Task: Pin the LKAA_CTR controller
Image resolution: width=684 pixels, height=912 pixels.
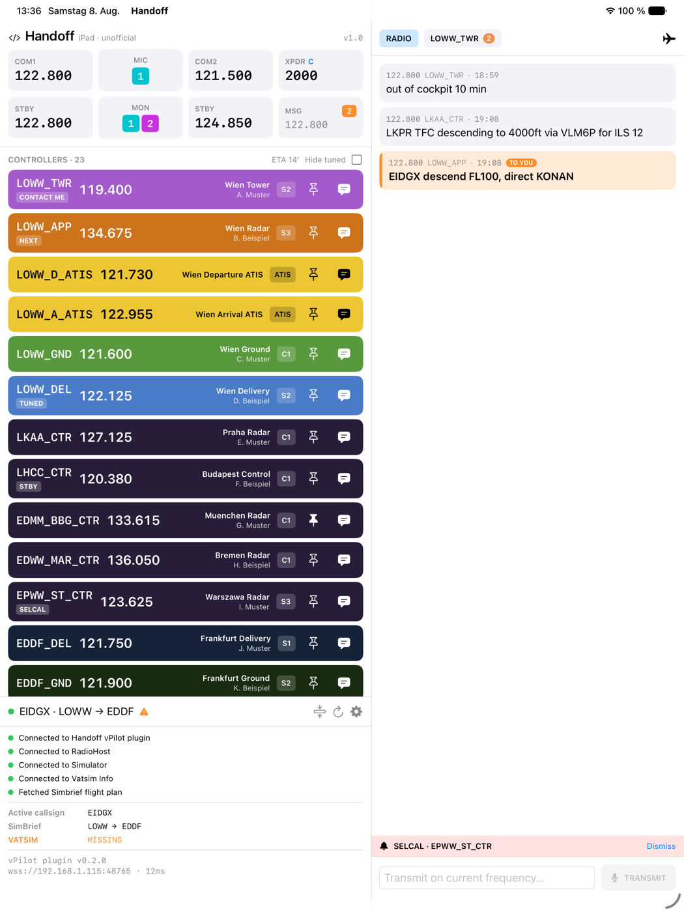Action: tap(313, 437)
